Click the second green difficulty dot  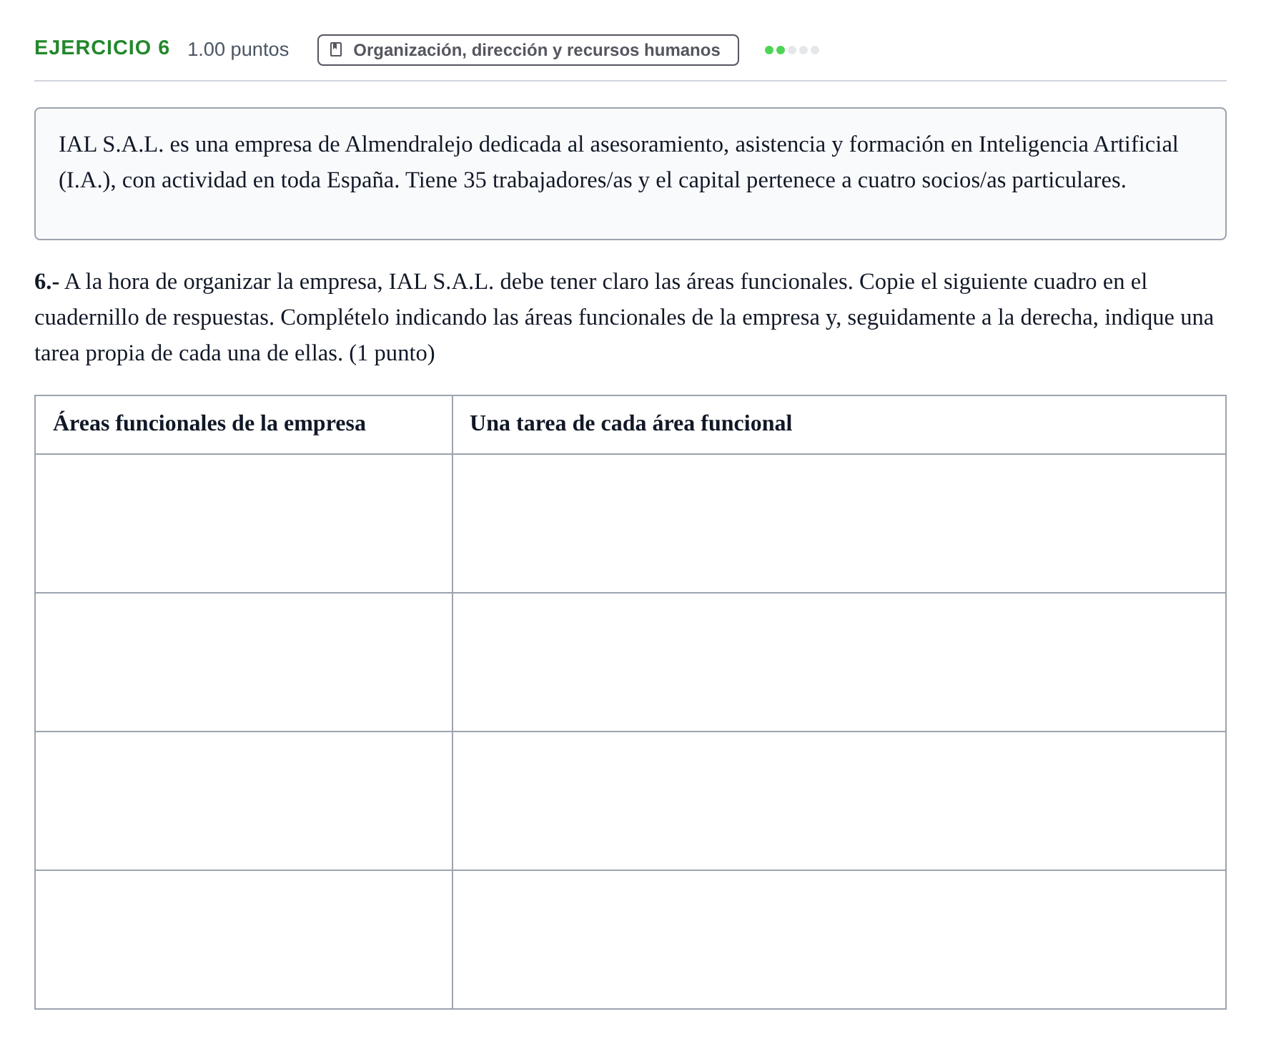[x=781, y=50]
